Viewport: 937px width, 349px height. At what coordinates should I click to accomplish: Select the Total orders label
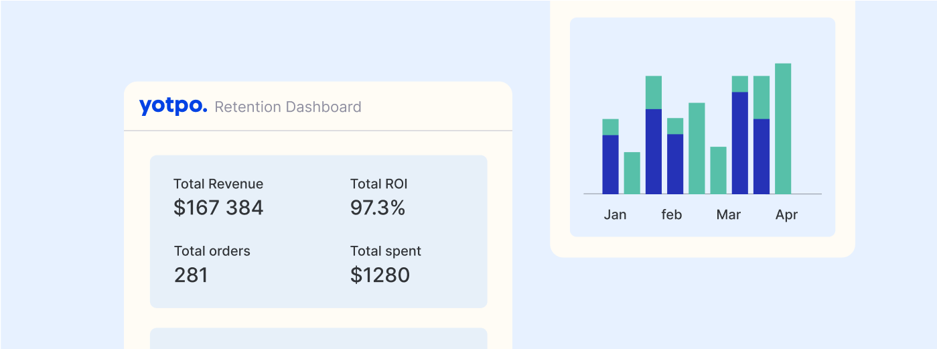(212, 251)
